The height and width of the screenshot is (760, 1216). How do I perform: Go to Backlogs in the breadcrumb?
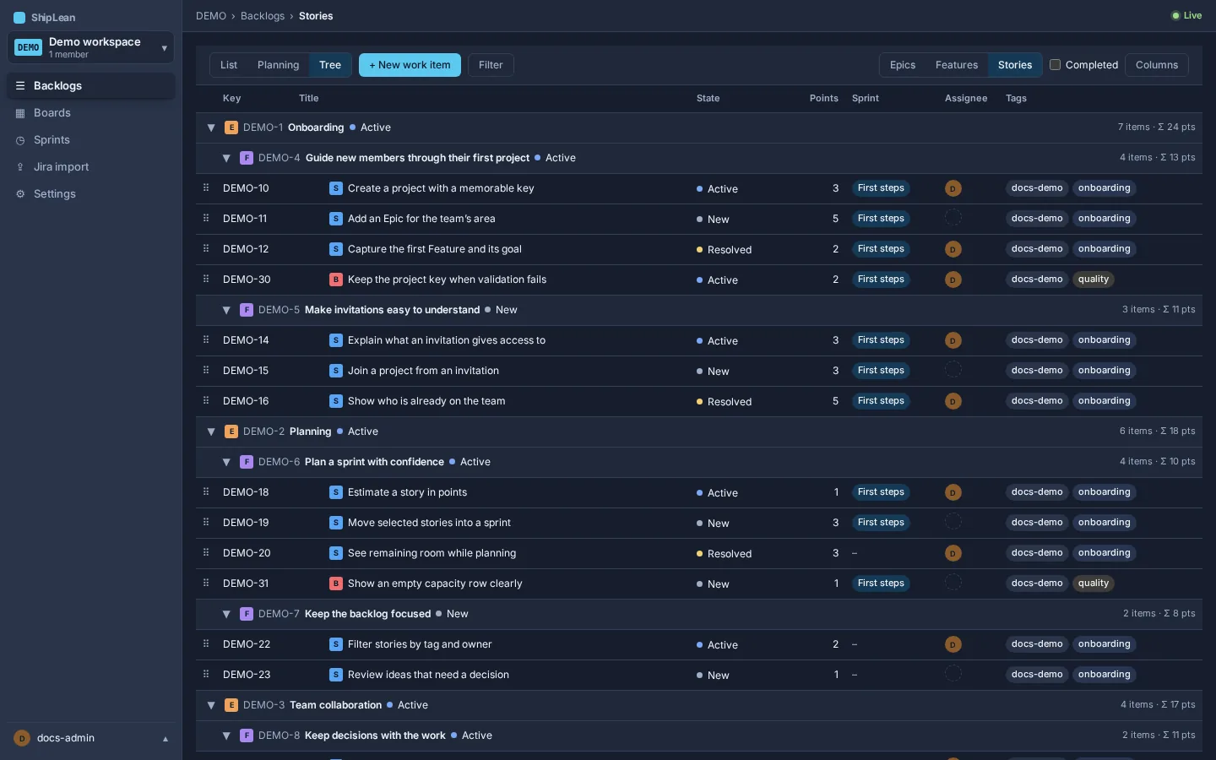point(263,16)
